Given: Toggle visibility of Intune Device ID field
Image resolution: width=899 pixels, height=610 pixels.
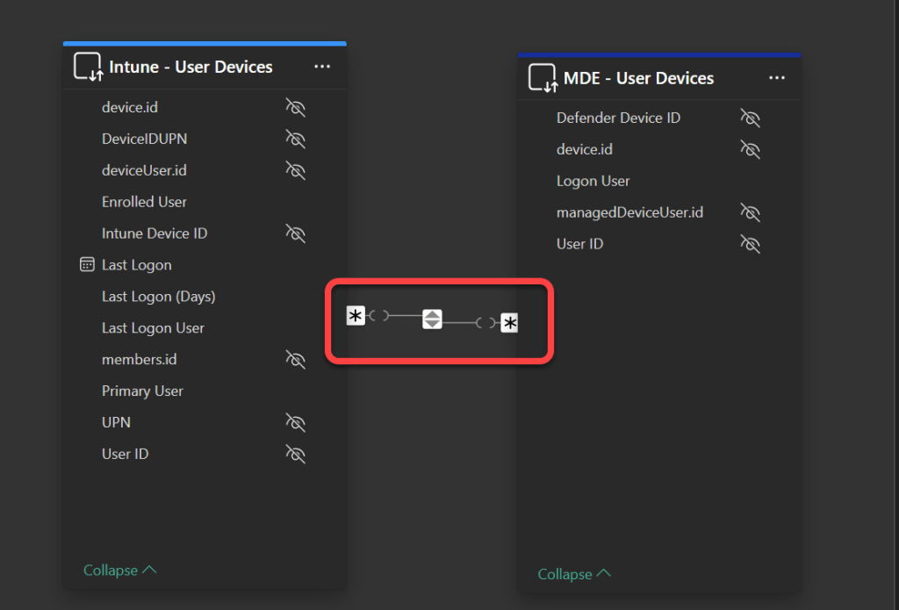Looking at the screenshot, I should (x=296, y=233).
